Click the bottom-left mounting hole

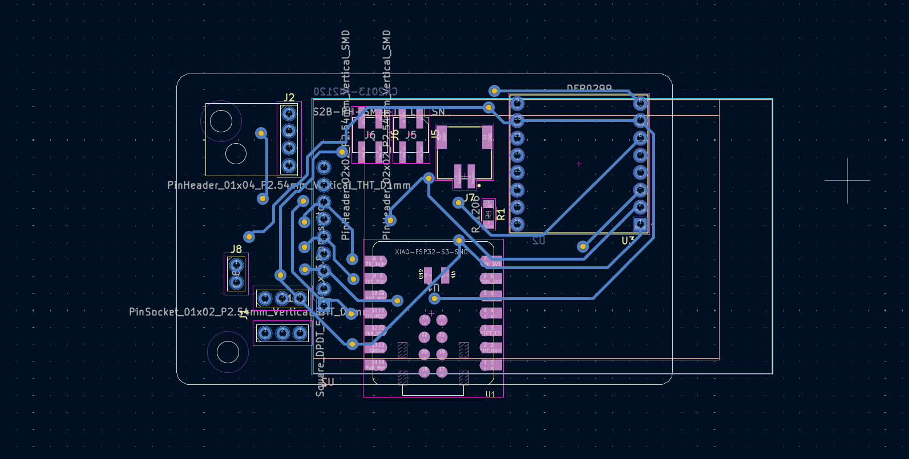(228, 352)
